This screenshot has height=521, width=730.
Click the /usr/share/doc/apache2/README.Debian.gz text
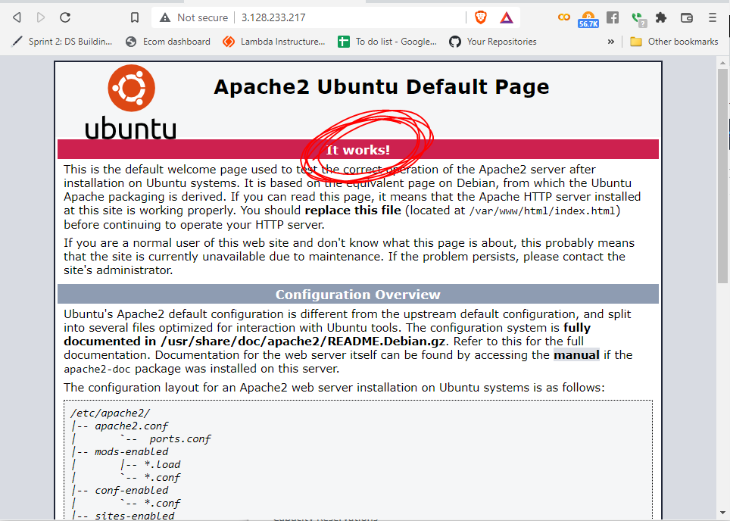click(x=303, y=342)
